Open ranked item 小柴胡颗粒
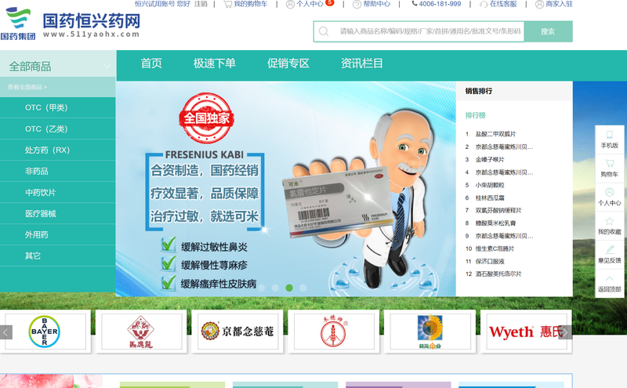627x388 pixels. point(490,185)
